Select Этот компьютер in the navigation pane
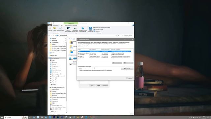211x119 pixels. point(57,58)
